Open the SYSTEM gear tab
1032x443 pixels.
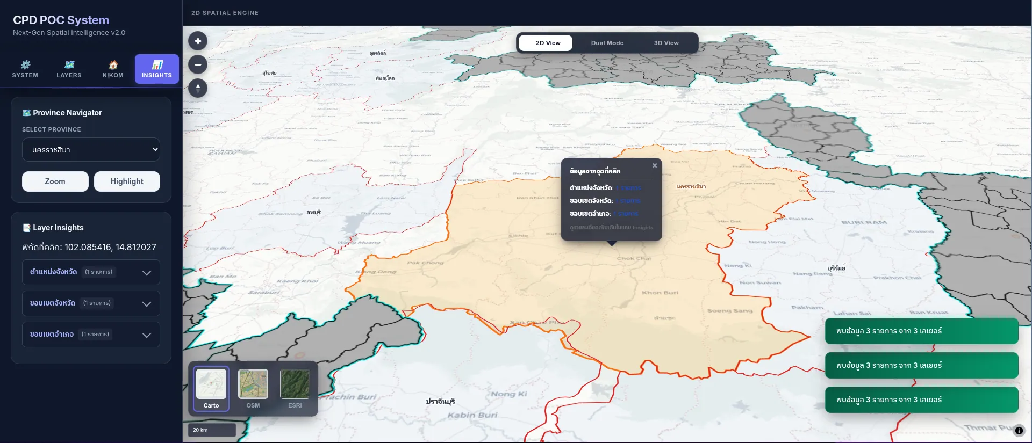[25, 69]
